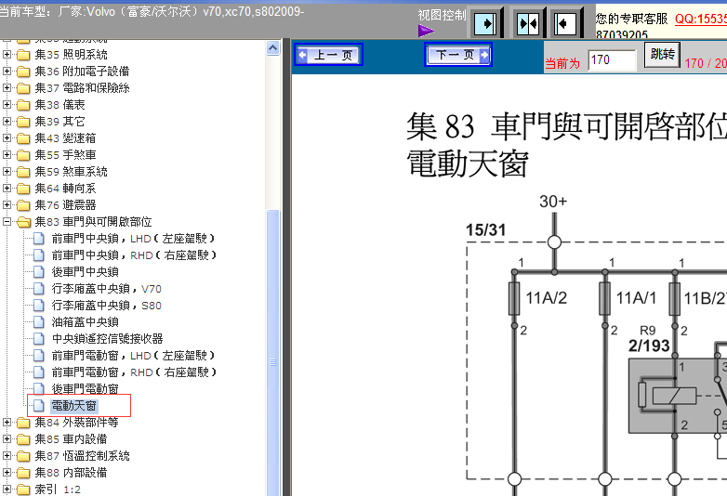The height and width of the screenshot is (496, 727).
Task: Click page icon of 電動天窗
Action: point(39,406)
